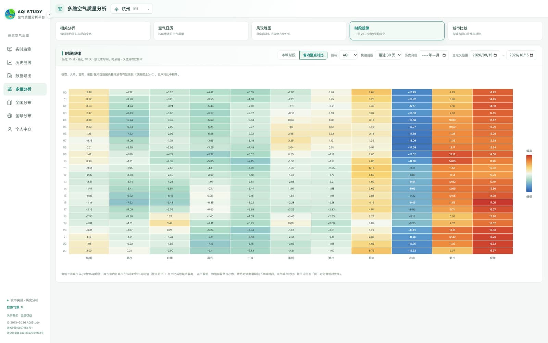Click the 舟山 hour 07 cell -15.08
Viewport: 548px width, 343px height.
[x=412, y=141]
